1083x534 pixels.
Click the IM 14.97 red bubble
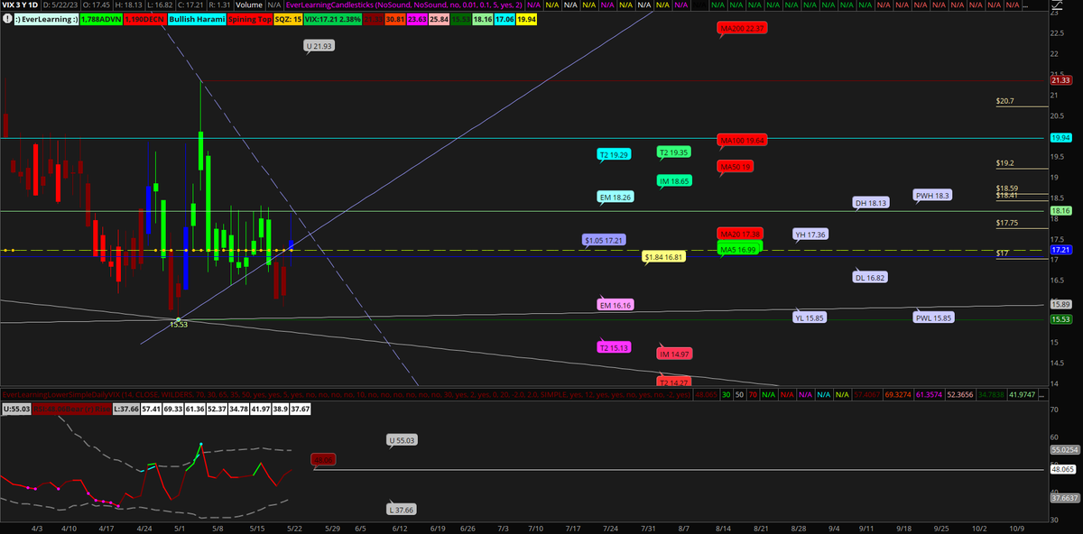(x=674, y=354)
